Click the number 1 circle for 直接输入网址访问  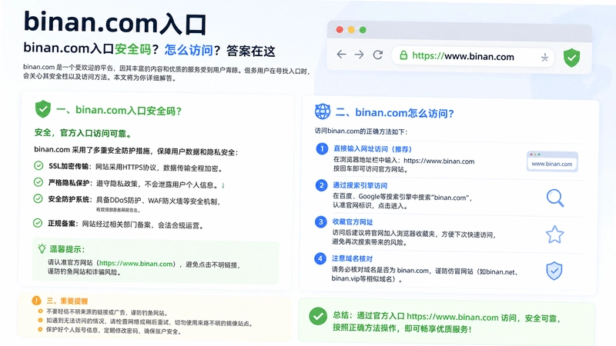pyautogui.click(x=322, y=148)
